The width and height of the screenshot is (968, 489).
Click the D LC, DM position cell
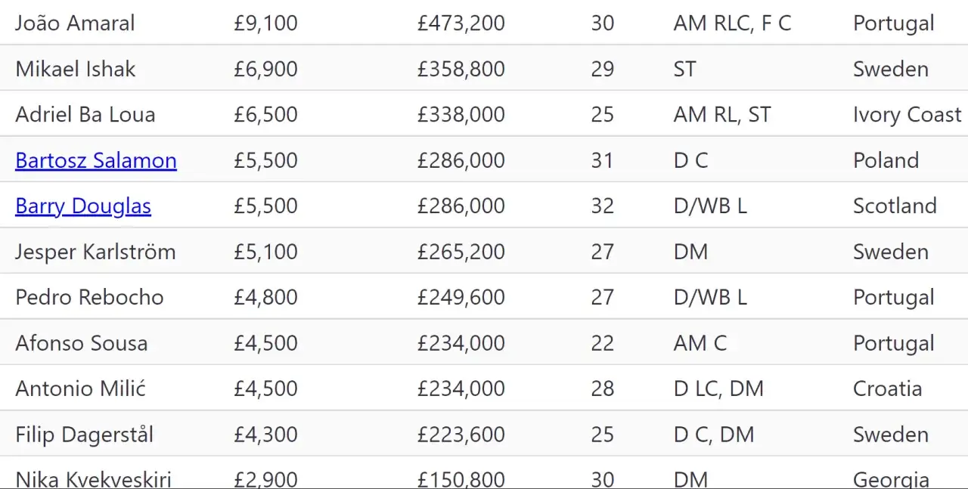tap(718, 388)
